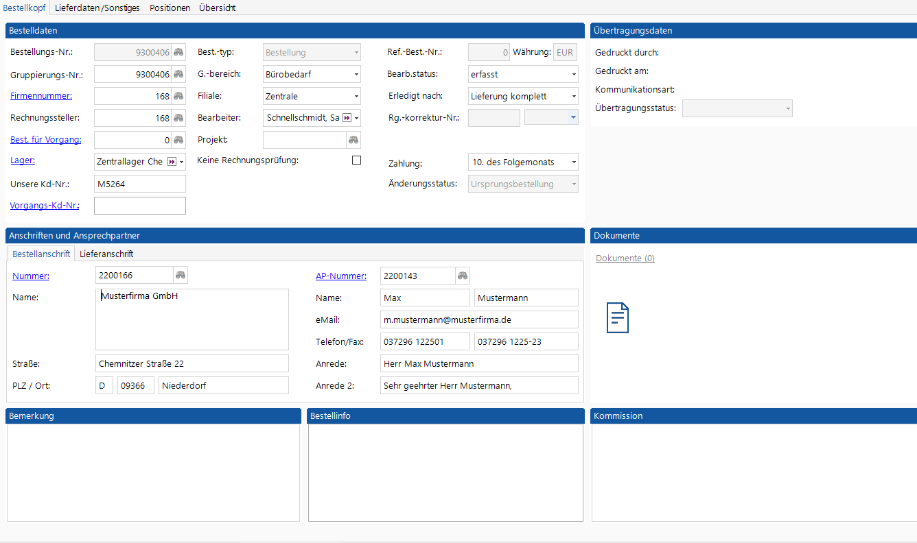Click the document icon in Dokumente panel
The width and height of the screenshot is (917, 543).
[617, 318]
